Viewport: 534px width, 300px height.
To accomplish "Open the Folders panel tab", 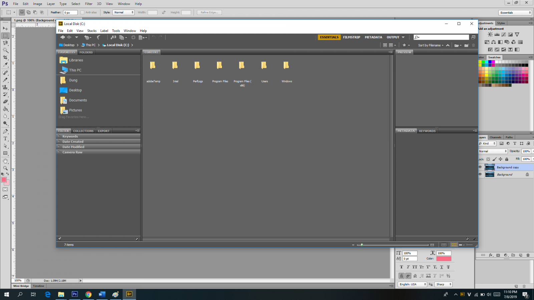I will (x=86, y=52).
